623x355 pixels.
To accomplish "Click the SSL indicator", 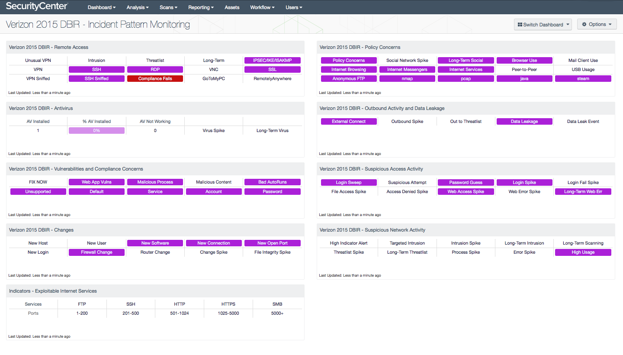I will [x=273, y=70].
